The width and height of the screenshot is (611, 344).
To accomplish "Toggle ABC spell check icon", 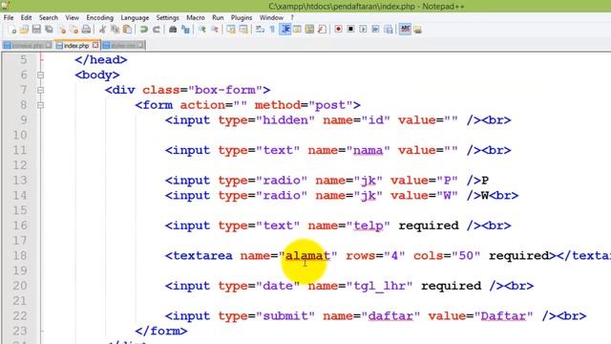I will coord(405,30).
